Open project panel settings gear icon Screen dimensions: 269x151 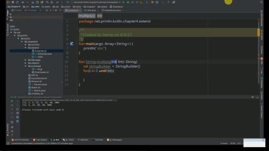tap(56, 10)
